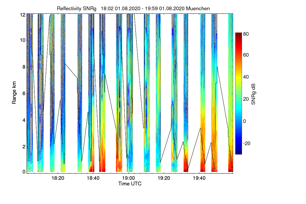Click the '19:20' time tick label

[164, 178]
